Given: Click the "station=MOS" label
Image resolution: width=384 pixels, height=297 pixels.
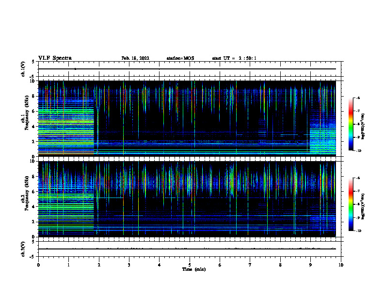Looking at the screenshot, I should click(180, 58).
